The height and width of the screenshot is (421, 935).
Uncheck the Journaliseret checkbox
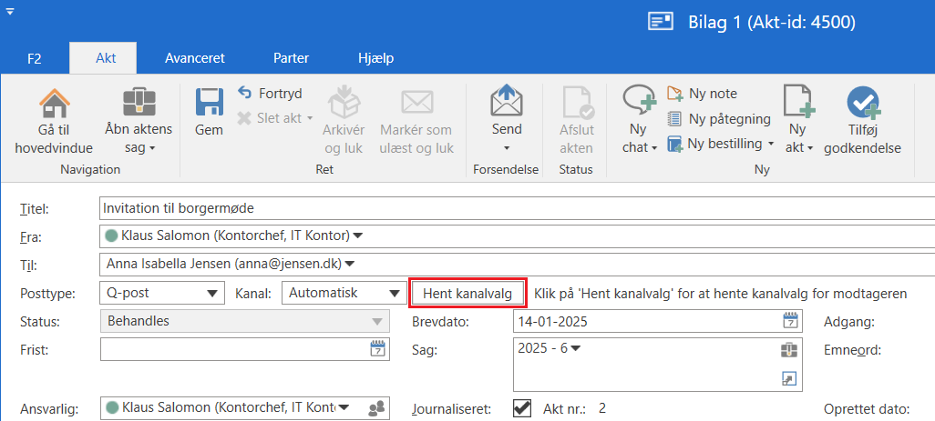pos(522,408)
